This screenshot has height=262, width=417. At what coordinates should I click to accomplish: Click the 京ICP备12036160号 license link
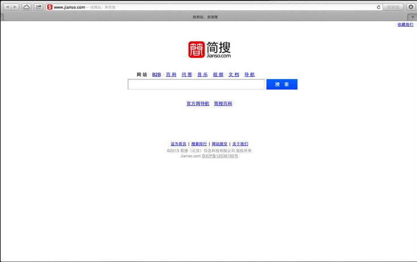[x=220, y=156]
